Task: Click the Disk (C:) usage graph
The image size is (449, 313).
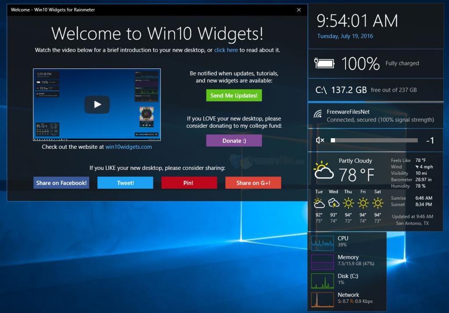Action: point(322,281)
